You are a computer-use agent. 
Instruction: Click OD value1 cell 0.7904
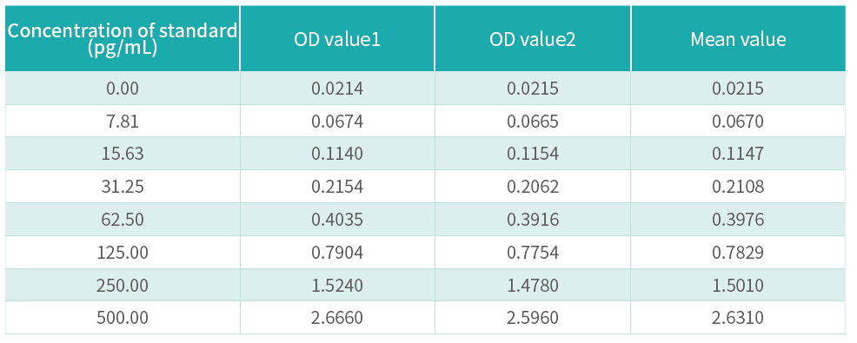337,253
